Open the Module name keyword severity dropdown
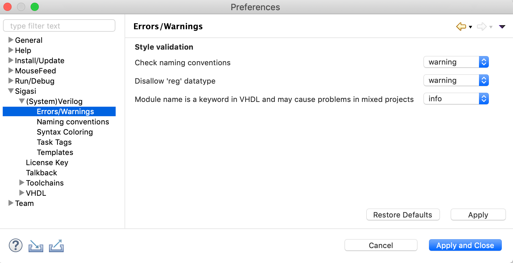 point(456,99)
